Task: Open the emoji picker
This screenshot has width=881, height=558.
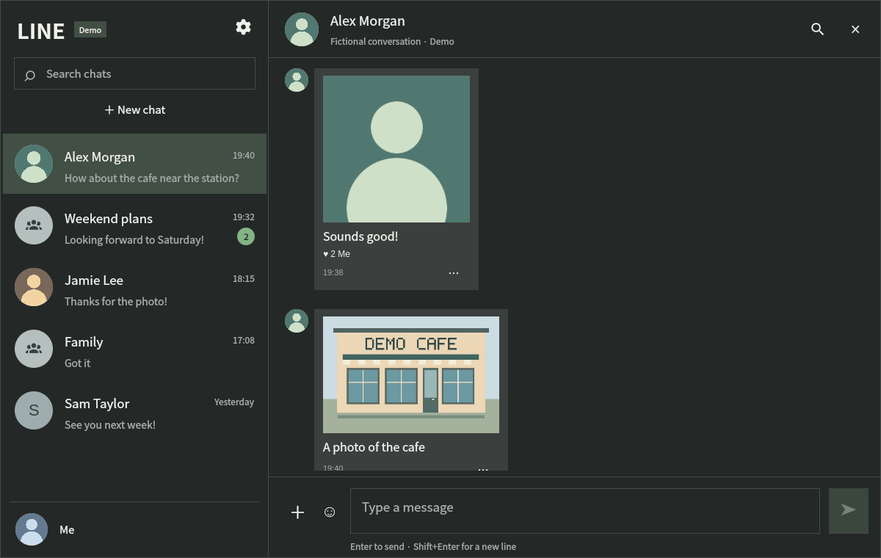Action: pyautogui.click(x=330, y=512)
